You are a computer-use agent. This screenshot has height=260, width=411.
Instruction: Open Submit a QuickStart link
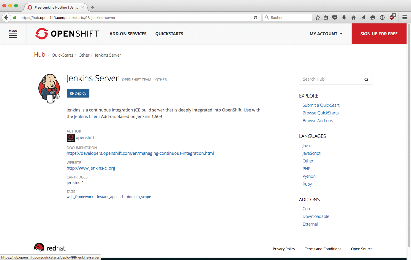(x=321, y=105)
